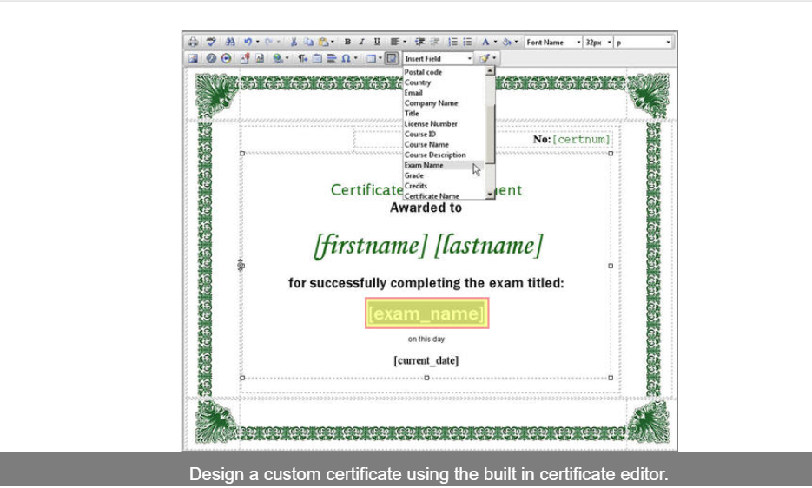Image resolution: width=812 pixels, height=488 pixels.
Task: Open Find and Replace binoculars icon
Action: coord(230,42)
